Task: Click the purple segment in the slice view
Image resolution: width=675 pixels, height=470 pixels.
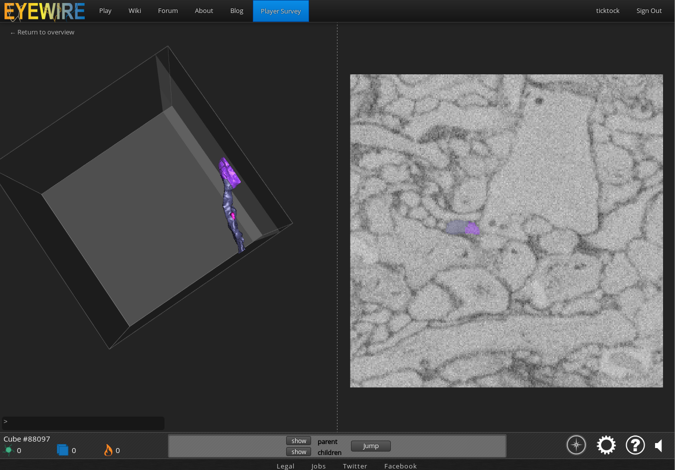Action: (472, 229)
